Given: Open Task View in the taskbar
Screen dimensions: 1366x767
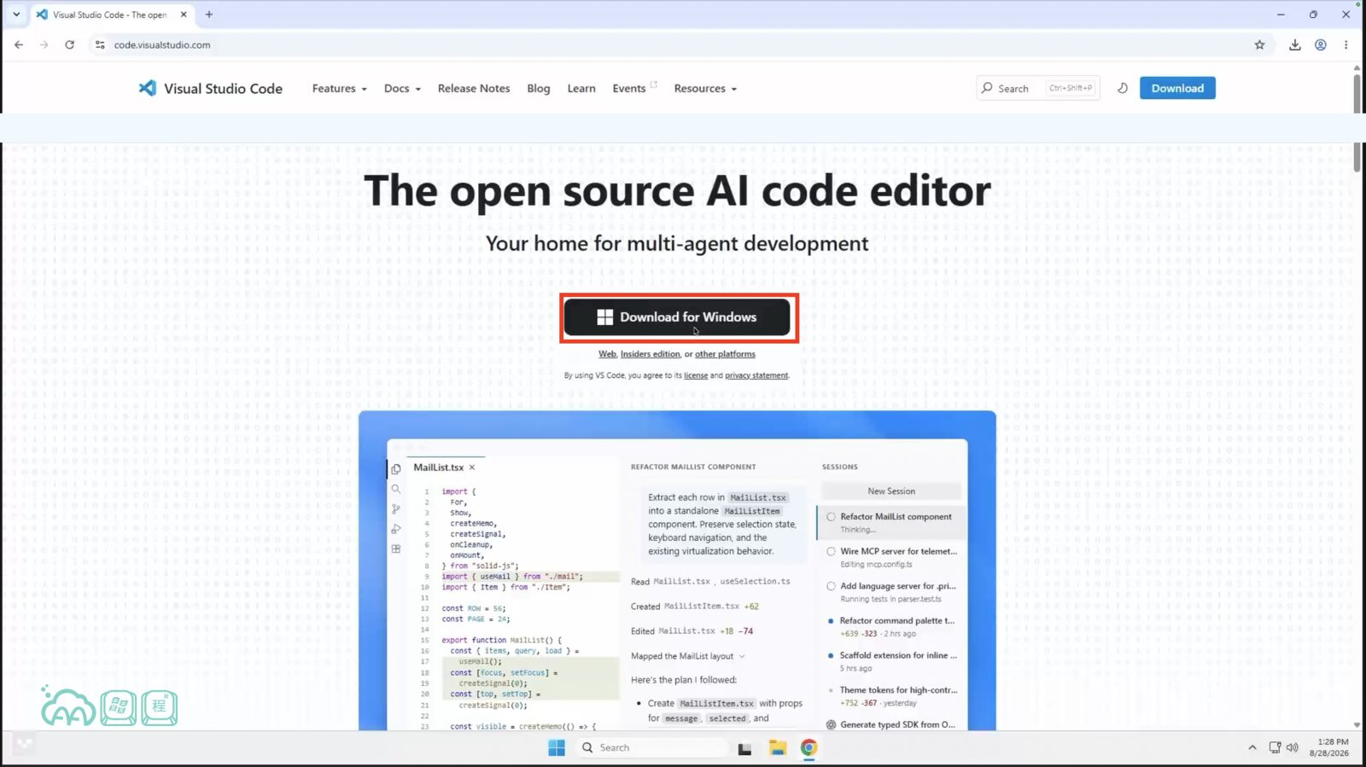Looking at the screenshot, I should pyautogui.click(x=744, y=748).
